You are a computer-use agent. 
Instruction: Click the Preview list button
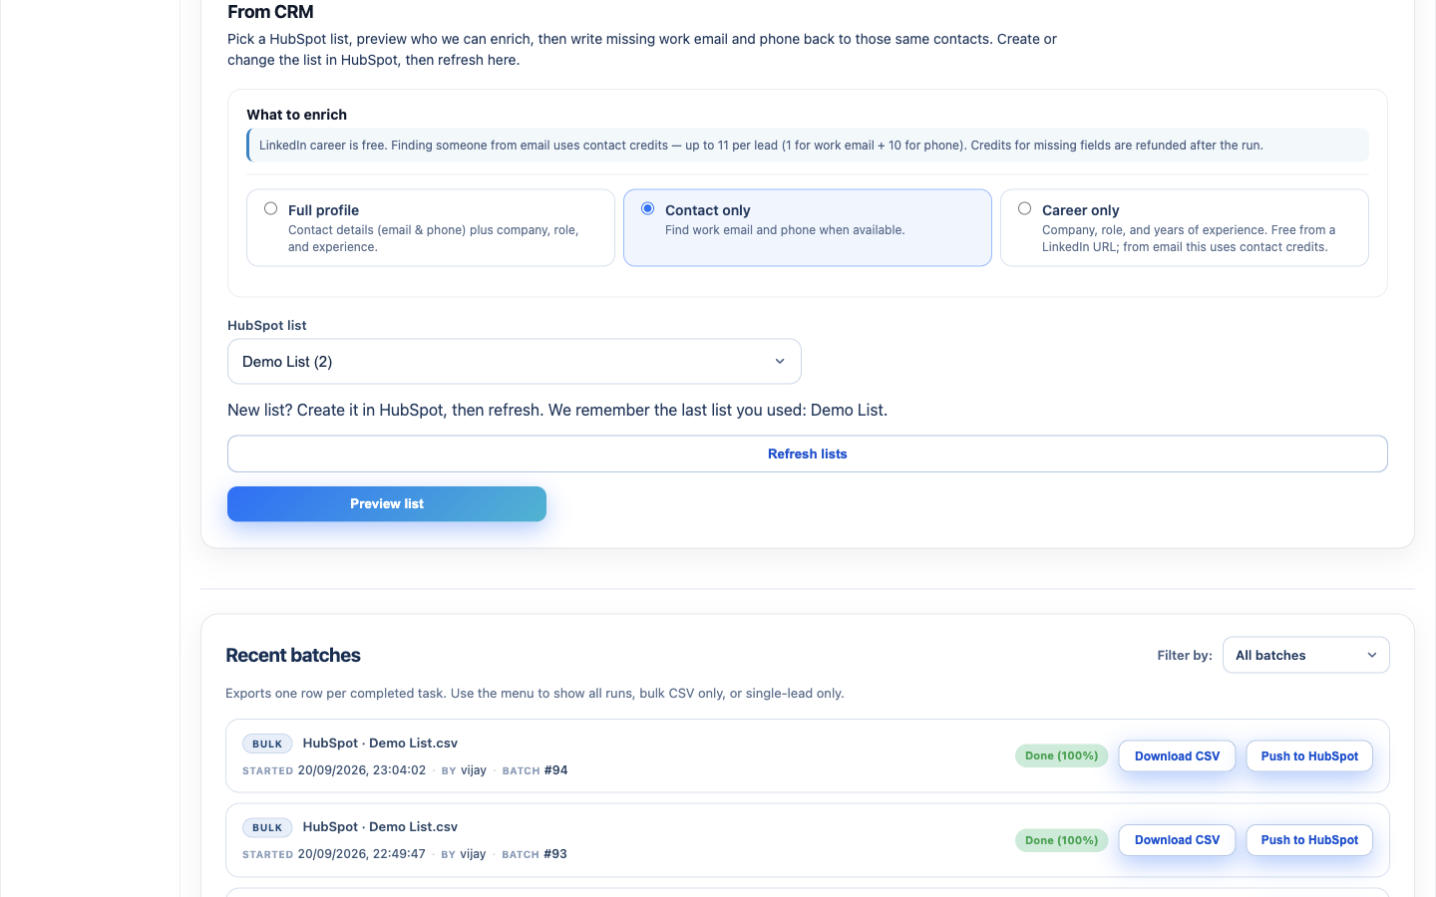(x=387, y=504)
